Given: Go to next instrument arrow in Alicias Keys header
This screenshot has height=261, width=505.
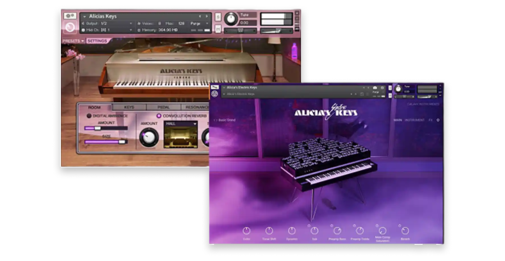Looking at the screenshot, I should [x=207, y=16].
